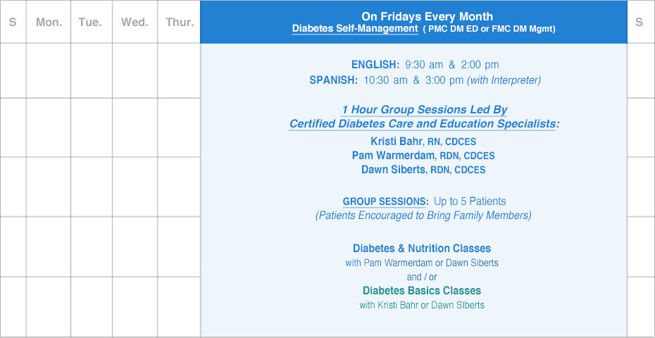Image resolution: width=655 pixels, height=338 pixels.
Task: Click the left S column header
Action: (13, 22)
